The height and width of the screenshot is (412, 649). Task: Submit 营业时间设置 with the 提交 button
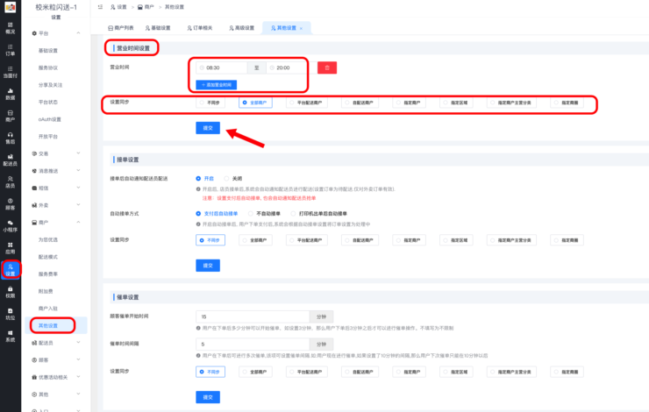207,128
